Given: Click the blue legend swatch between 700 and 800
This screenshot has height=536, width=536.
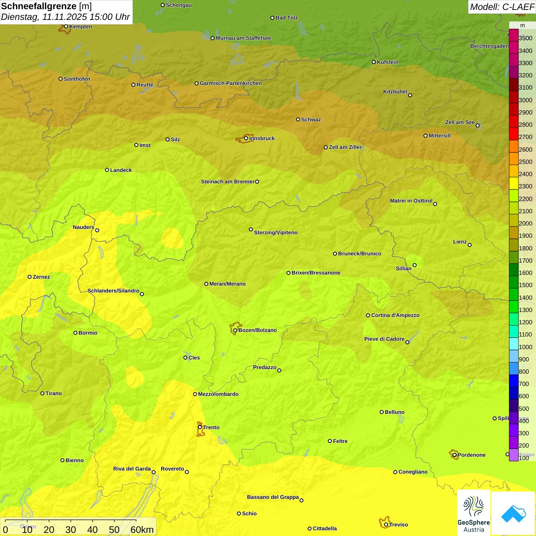Looking at the screenshot, I should click(513, 381).
